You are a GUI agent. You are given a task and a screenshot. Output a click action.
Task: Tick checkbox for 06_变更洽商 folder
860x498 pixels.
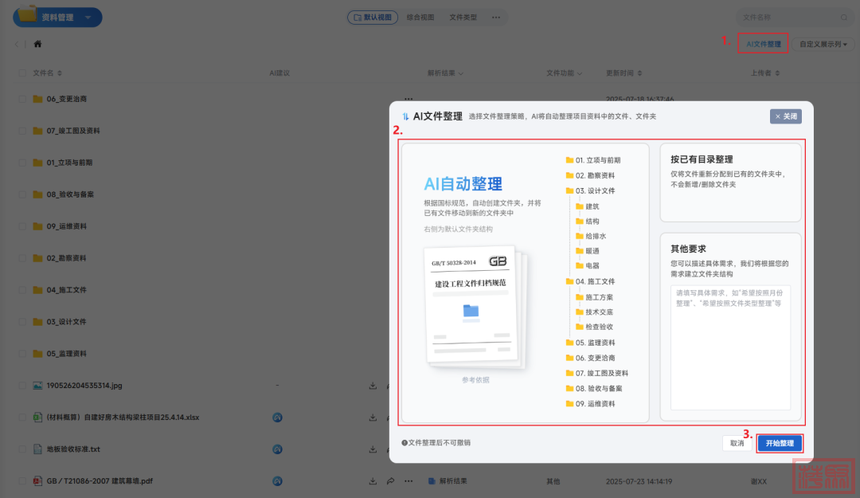(x=22, y=99)
